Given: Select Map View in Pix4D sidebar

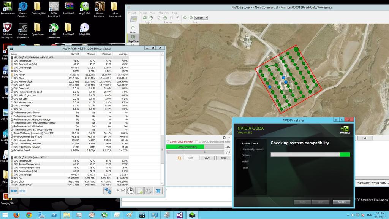Looking at the screenshot, I should coord(133,38).
